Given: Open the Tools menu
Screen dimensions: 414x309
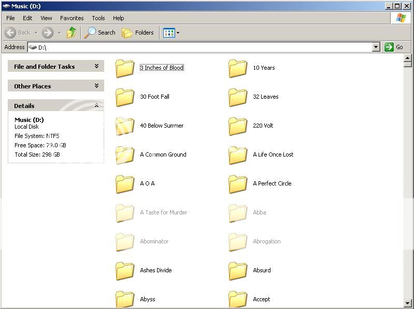Looking at the screenshot, I should pos(98,18).
